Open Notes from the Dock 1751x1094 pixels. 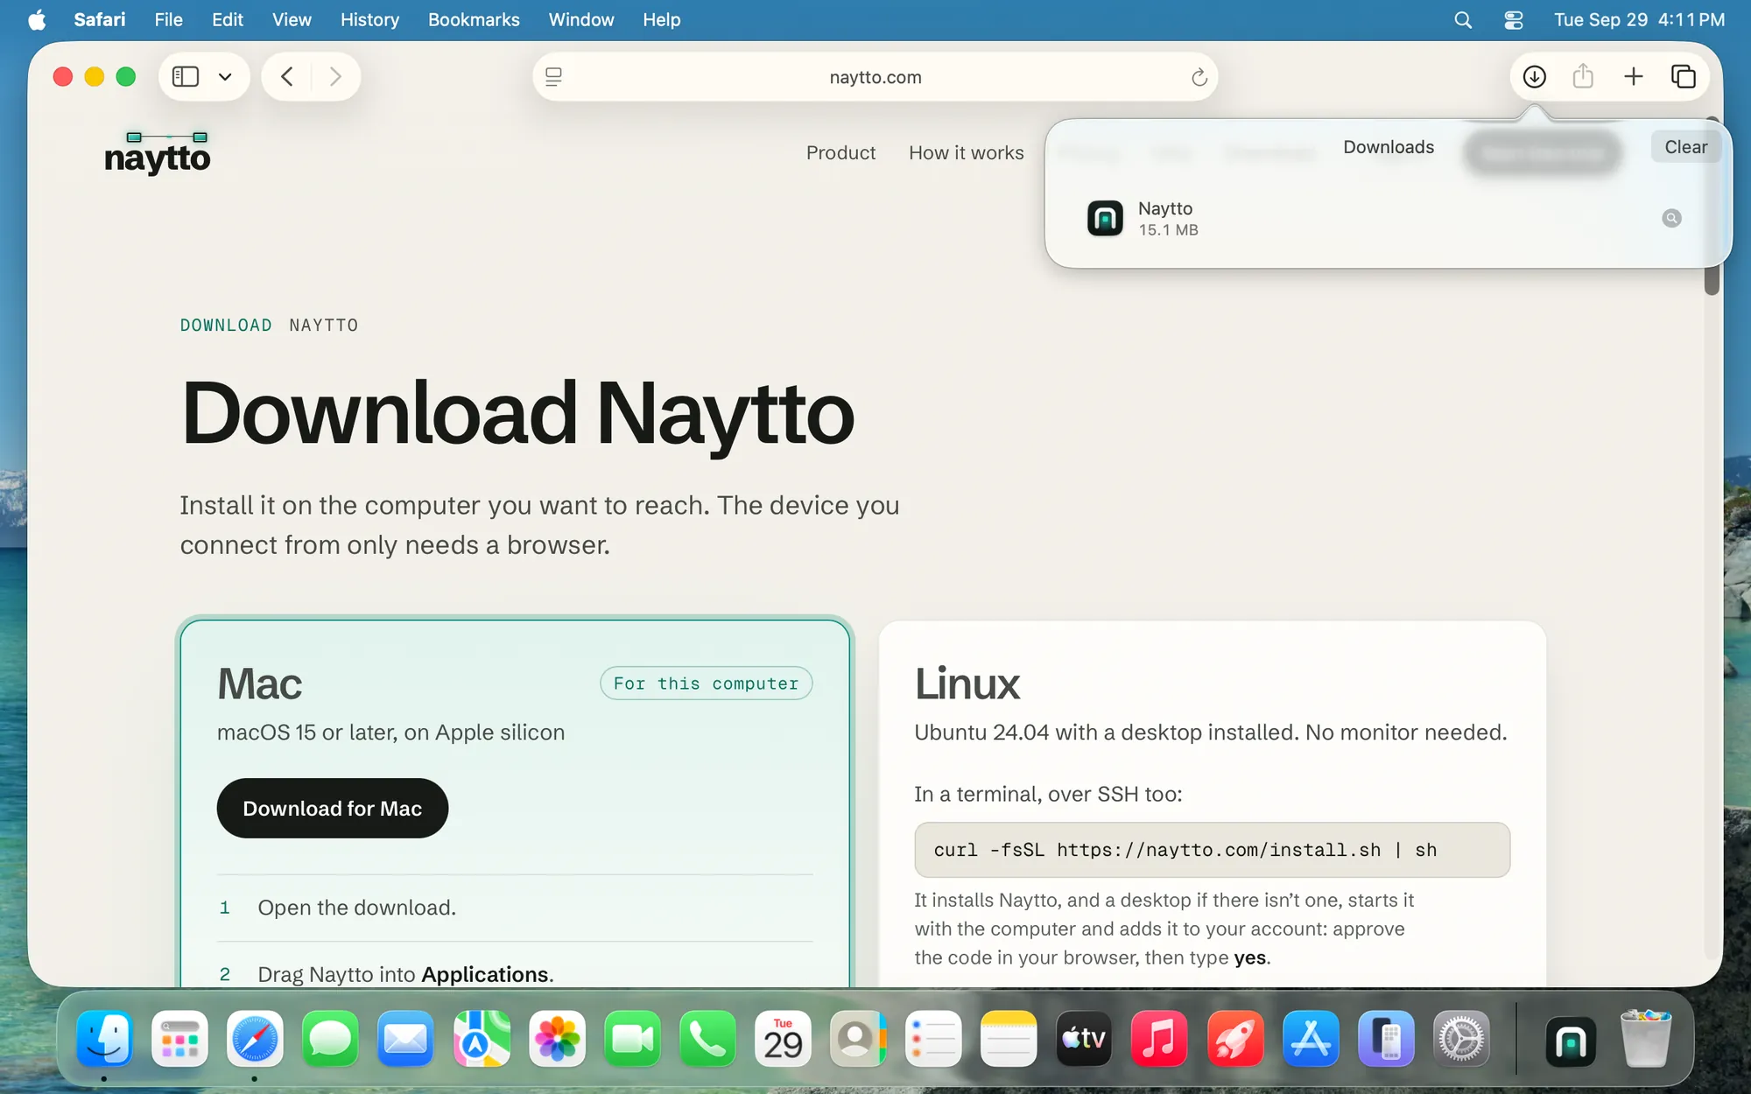click(x=1009, y=1039)
